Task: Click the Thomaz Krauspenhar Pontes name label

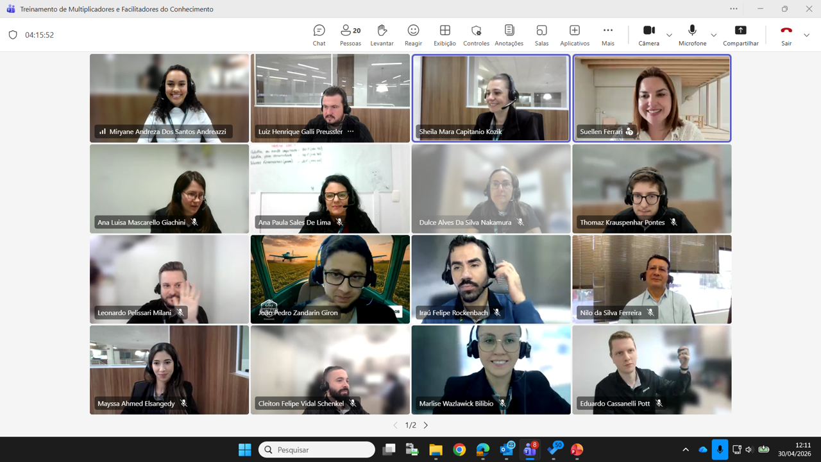Action: (x=622, y=223)
